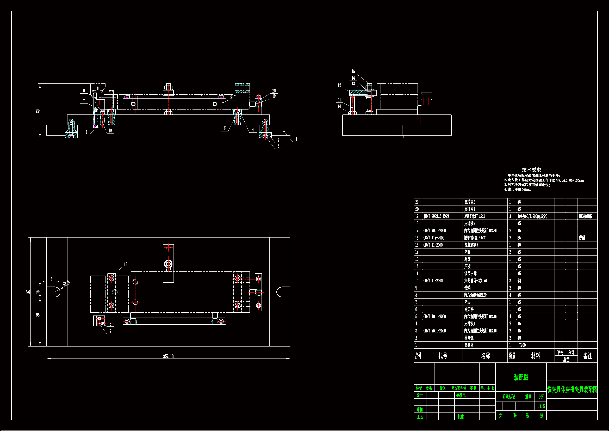Viewport: 609px width, 431px height.
Task: Select the HT200 material cell
Action: tap(521, 345)
